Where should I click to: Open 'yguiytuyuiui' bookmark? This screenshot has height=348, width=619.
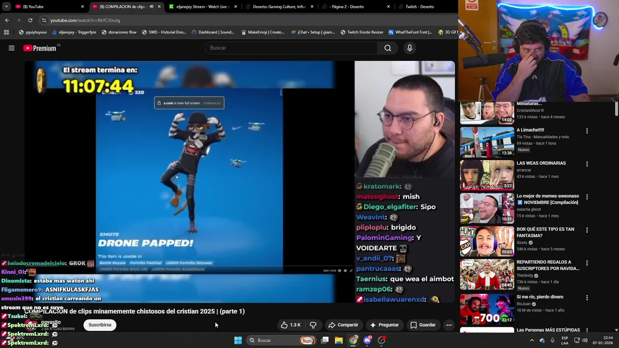coord(32,32)
